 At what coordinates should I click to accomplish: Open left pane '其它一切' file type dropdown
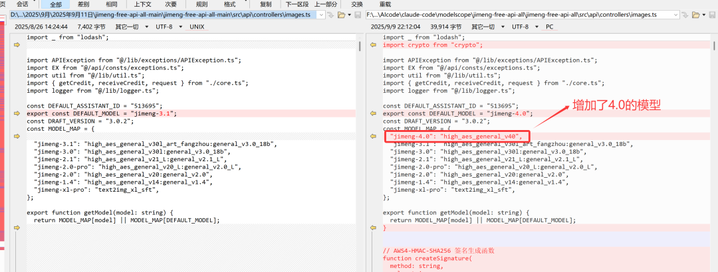coord(130,27)
